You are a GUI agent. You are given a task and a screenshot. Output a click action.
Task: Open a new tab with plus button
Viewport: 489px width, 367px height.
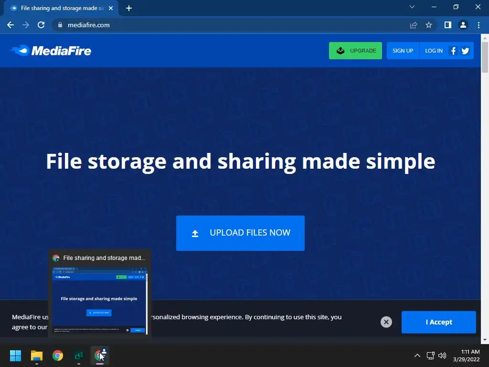(129, 8)
